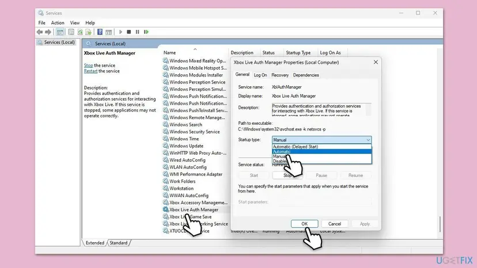This screenshot has width=477, height=268.
Task: Open the Help menu
Action: tap(90, 23)
